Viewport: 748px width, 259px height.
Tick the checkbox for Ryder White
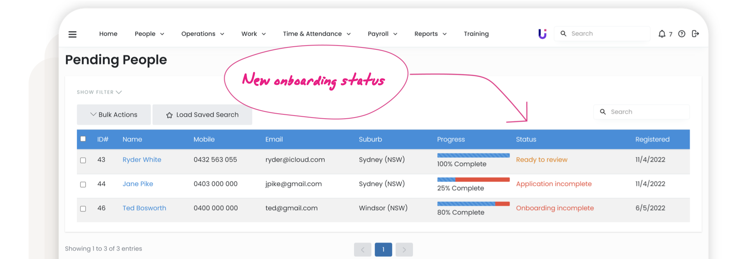(83, 160)
